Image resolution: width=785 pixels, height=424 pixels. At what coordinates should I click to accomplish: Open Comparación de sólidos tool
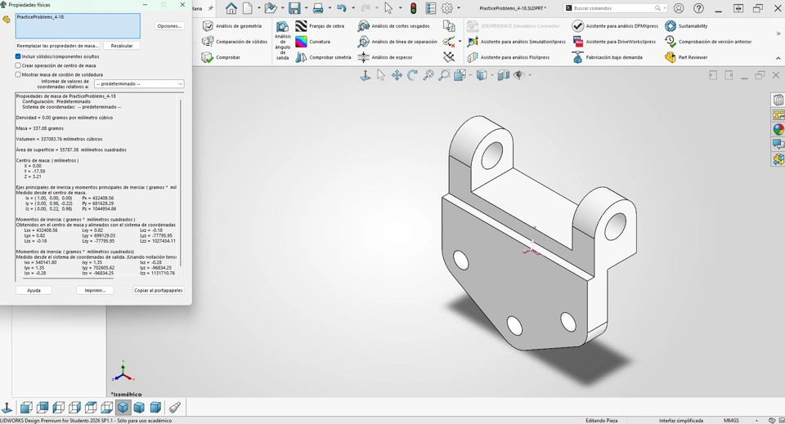[235, 42]
